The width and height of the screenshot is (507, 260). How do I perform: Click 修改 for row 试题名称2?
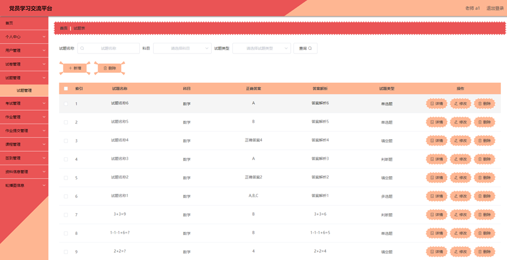[460, 178]
